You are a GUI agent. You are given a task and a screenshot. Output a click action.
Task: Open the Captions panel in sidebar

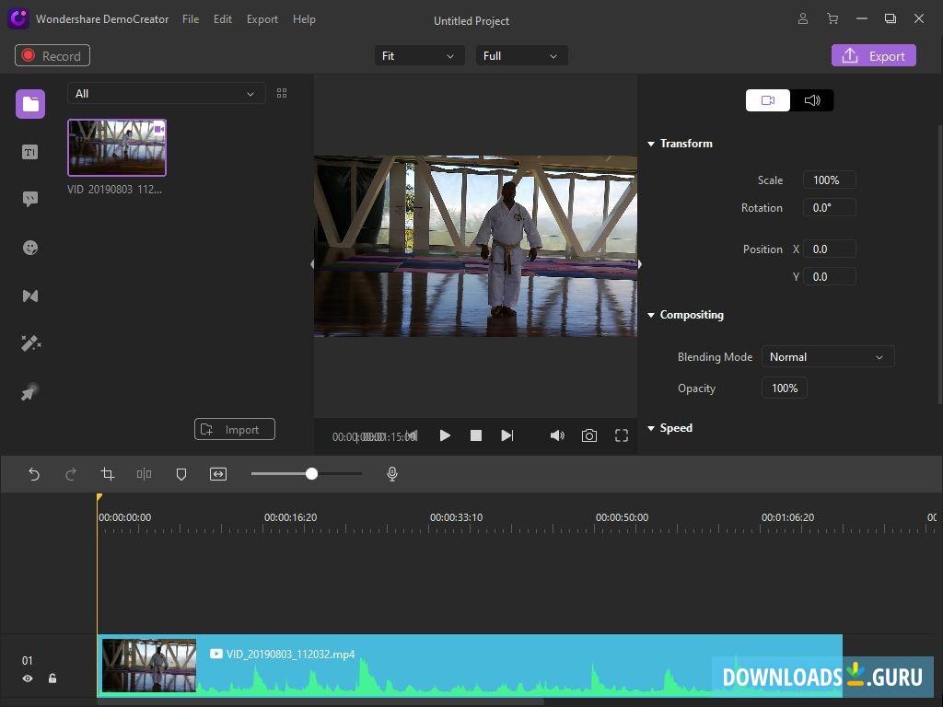[30, 152]
